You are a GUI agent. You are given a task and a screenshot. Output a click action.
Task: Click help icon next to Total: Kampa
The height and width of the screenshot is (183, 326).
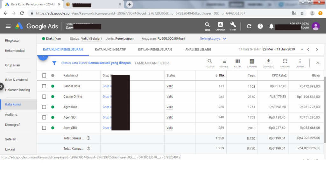tap(89, 149)
